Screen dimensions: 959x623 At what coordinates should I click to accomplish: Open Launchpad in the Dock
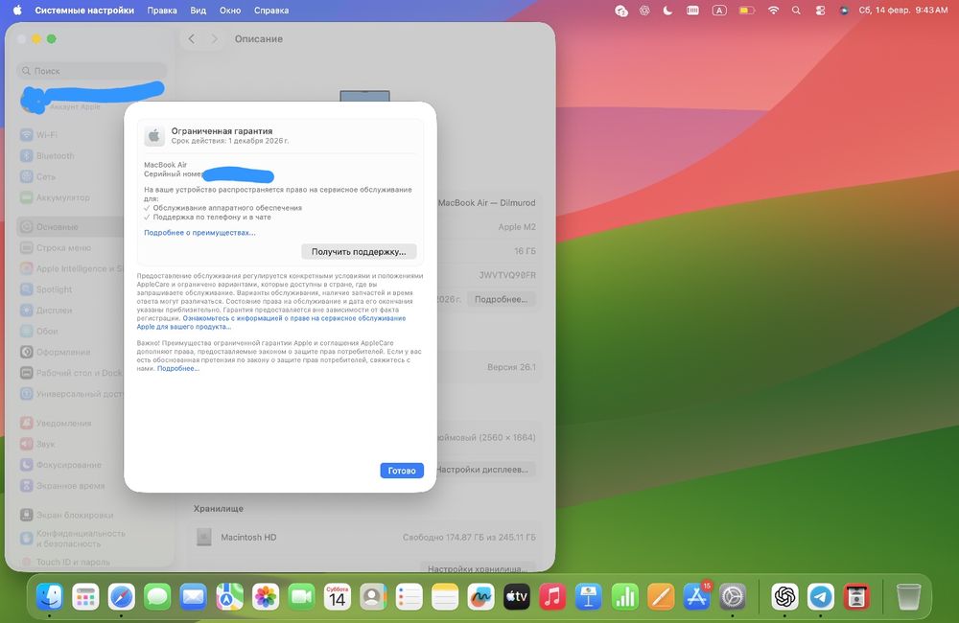[85, 596]
